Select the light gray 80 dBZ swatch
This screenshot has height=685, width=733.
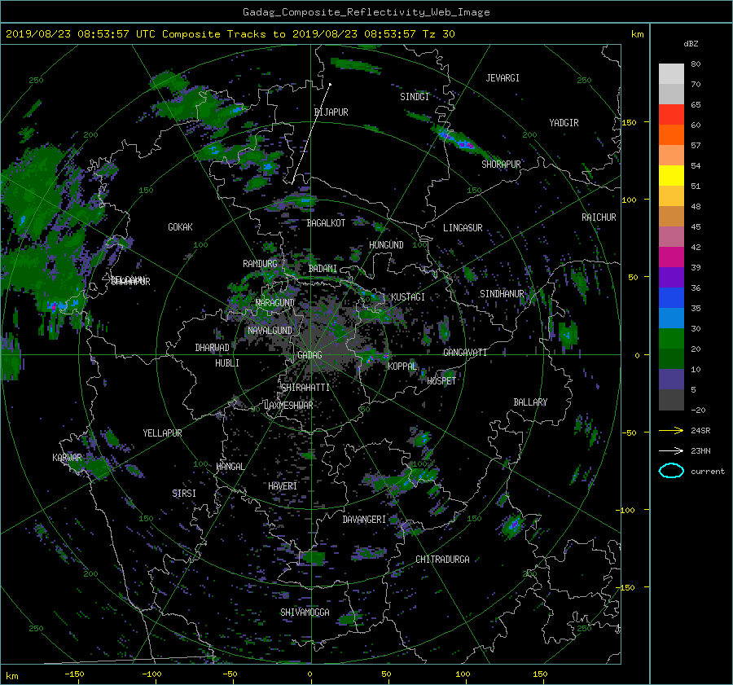[671, 73]
